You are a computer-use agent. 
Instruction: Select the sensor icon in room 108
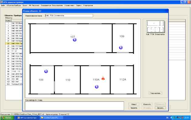tap(46, 71)
